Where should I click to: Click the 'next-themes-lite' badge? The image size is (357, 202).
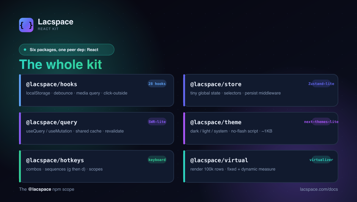(321, 122)
